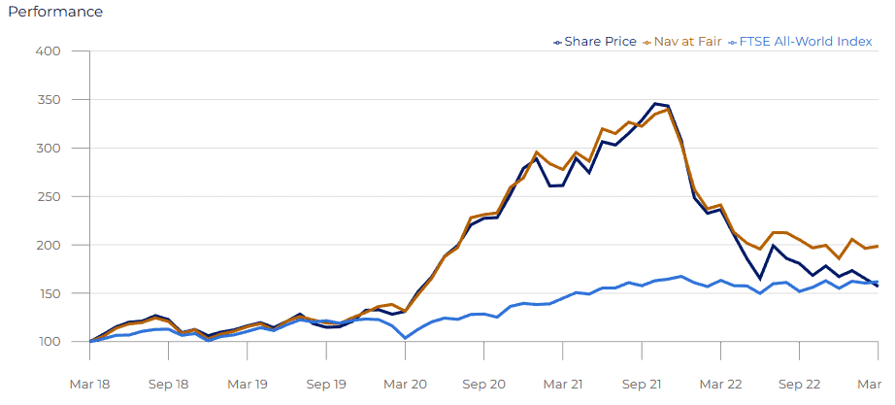Click the FTSE line's dip at Mar 20
The height and width of the screenshot is (405, 895).
pos(405,337)
